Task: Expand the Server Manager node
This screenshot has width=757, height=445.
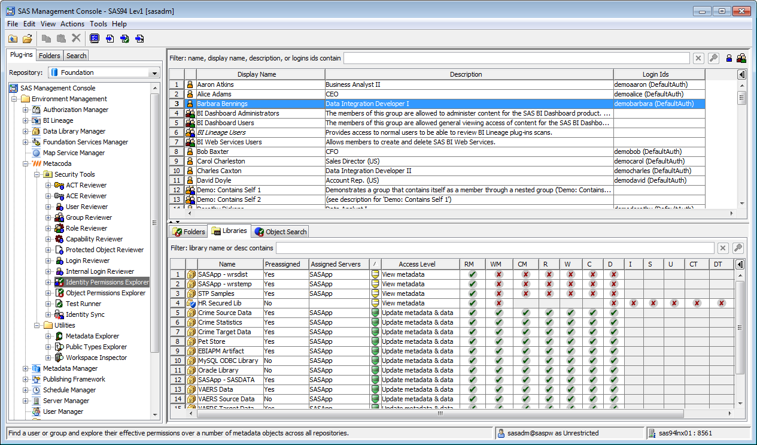Action: coord(26,401)
